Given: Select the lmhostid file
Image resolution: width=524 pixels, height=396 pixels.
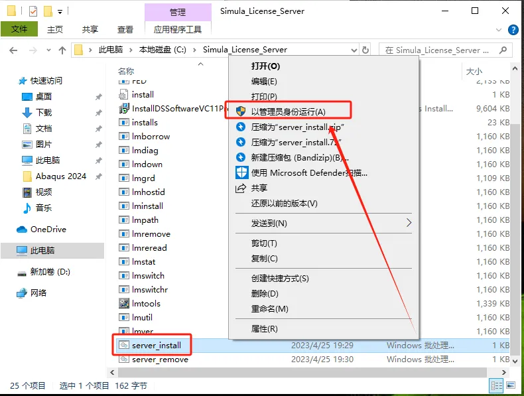Looking at the screenshot, I should click(x=149, y=192).
